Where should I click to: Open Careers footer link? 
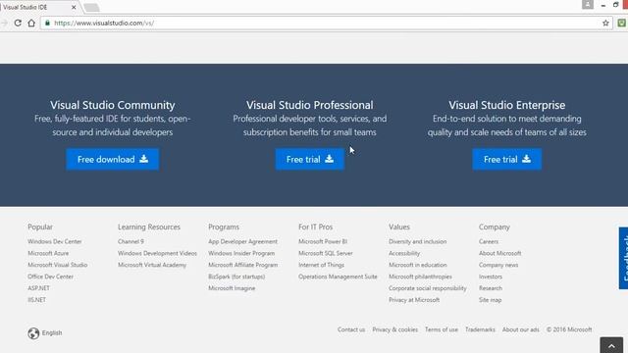489,242
